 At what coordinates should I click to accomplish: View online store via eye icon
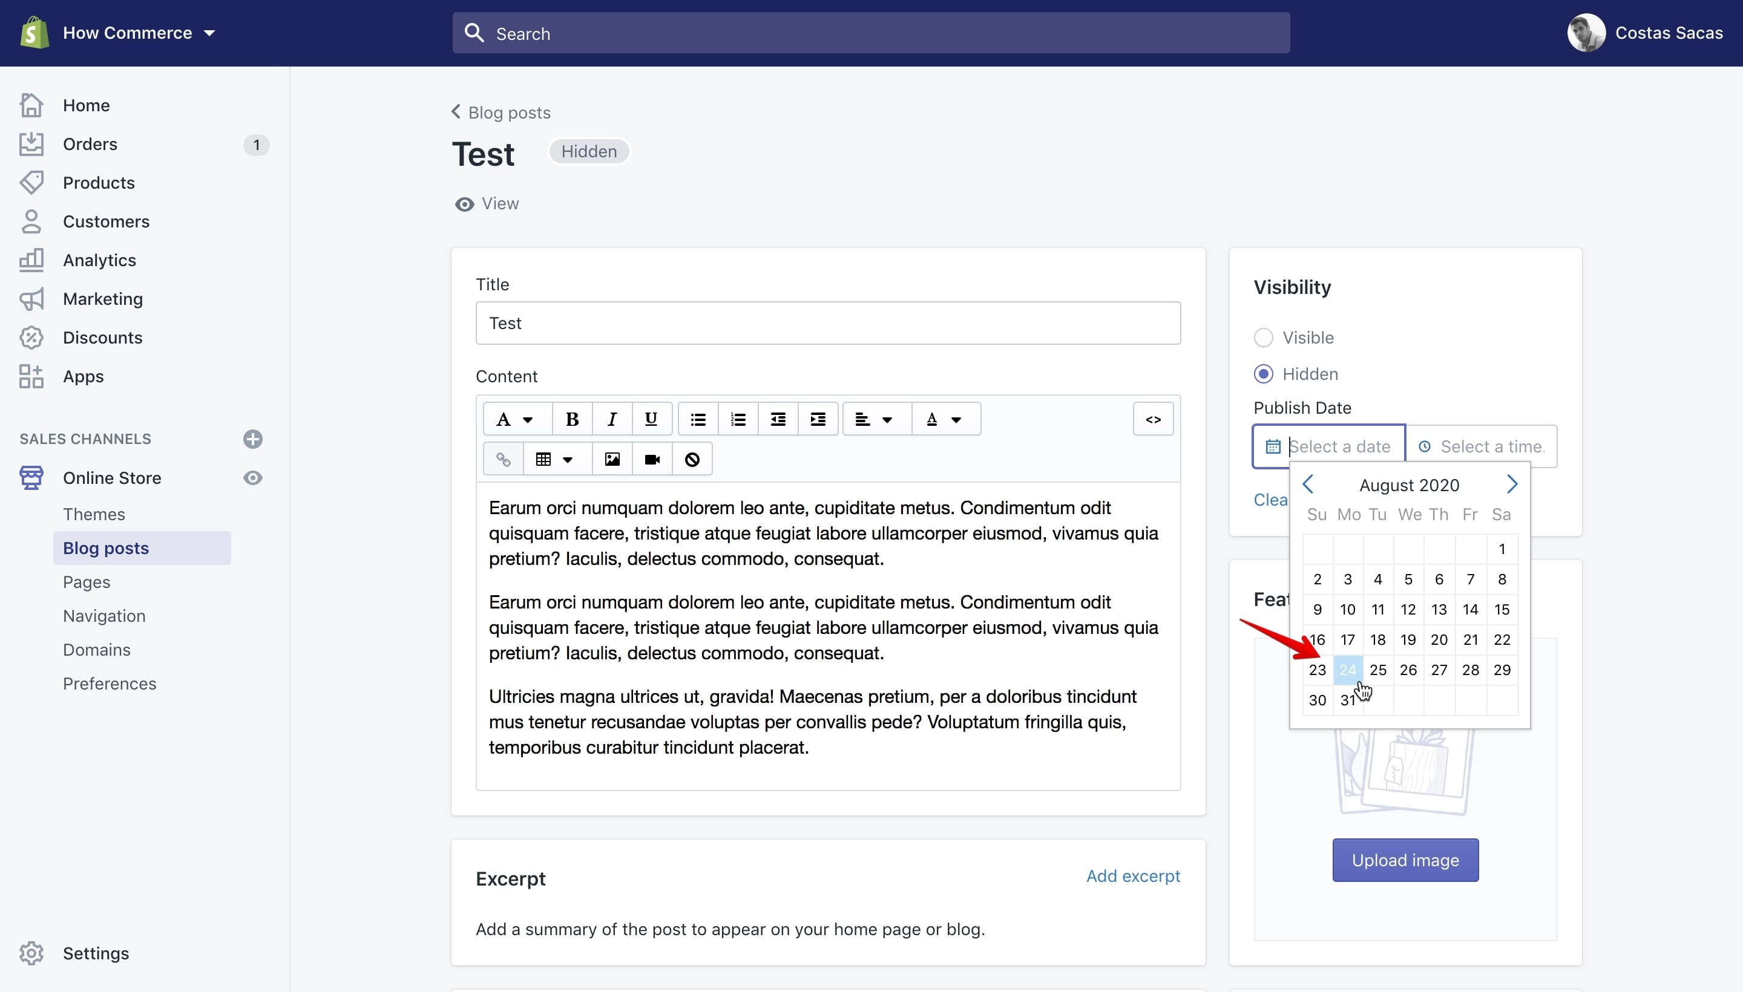pos(253,478)
